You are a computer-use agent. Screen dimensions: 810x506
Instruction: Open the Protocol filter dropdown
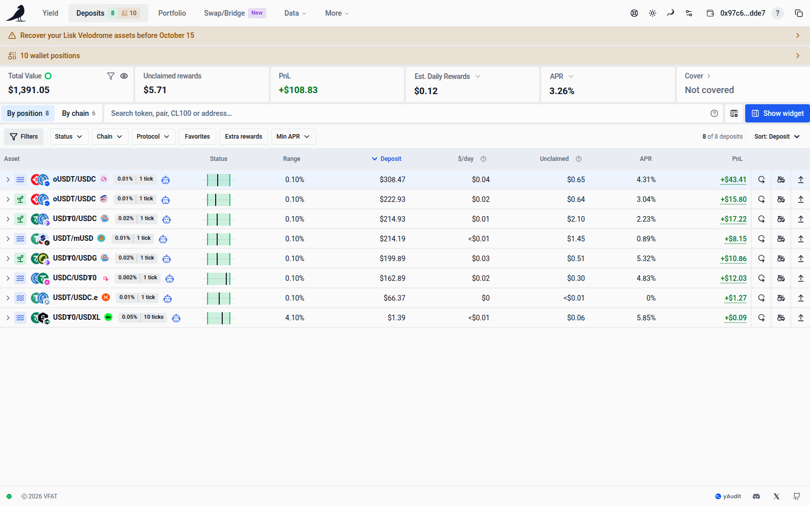153,137
